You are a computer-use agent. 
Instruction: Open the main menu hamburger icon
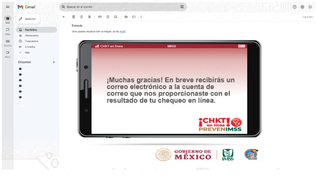click(8, 7)
